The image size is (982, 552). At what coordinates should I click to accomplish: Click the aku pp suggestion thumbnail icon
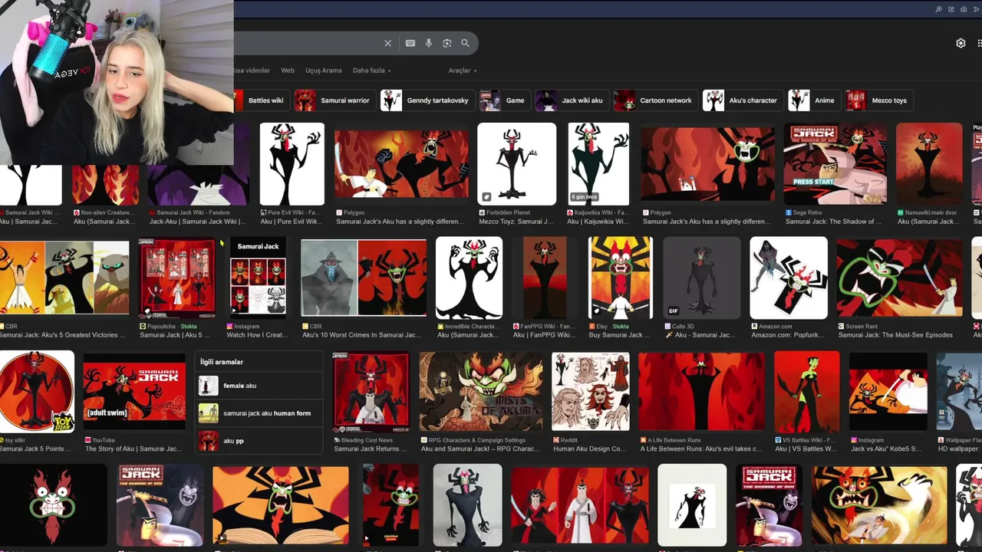coord(208,441)
